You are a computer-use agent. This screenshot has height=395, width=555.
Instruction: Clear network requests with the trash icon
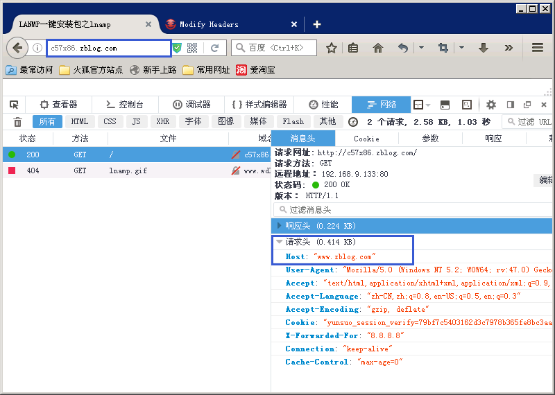pyautogui.click(x=18, y=122)
